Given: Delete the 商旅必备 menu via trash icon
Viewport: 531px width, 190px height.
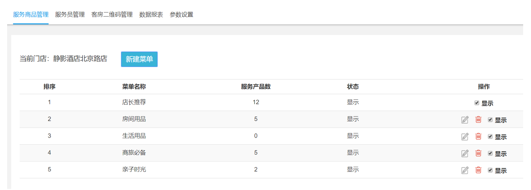Looking at the screenshot, I should tap(478, 153).
